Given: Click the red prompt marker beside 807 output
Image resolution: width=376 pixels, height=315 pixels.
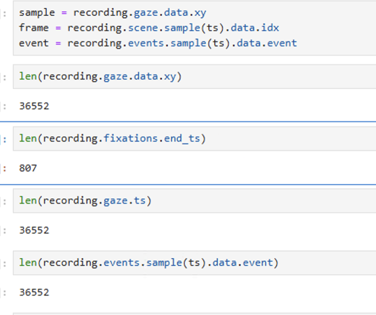Looking at the screenshot, I should coord(4,168).
